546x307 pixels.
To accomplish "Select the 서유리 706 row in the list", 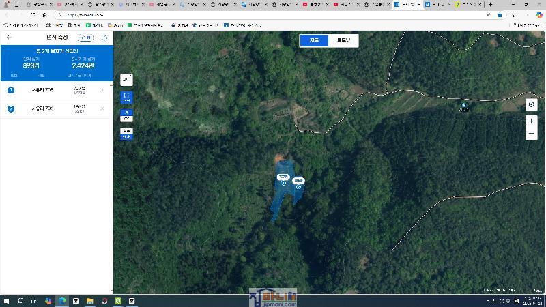I will pyautogui.click(x=42, y=108).
